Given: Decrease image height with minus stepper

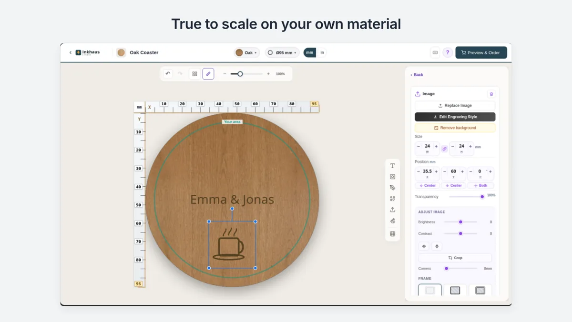Looking at the screenshot, I should [x=453, y=146].
